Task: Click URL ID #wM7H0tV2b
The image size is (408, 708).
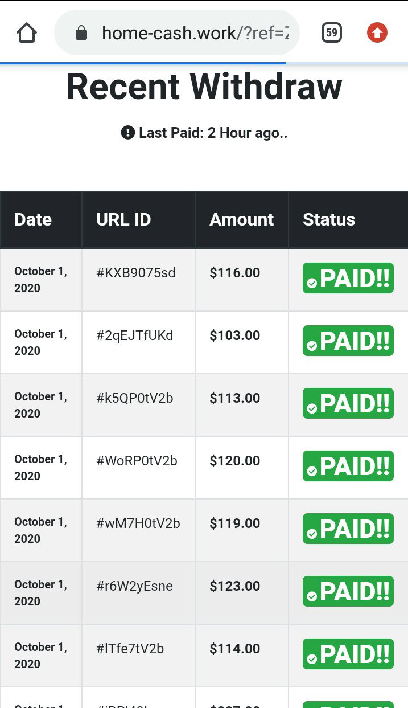Action: click(138, 523)
